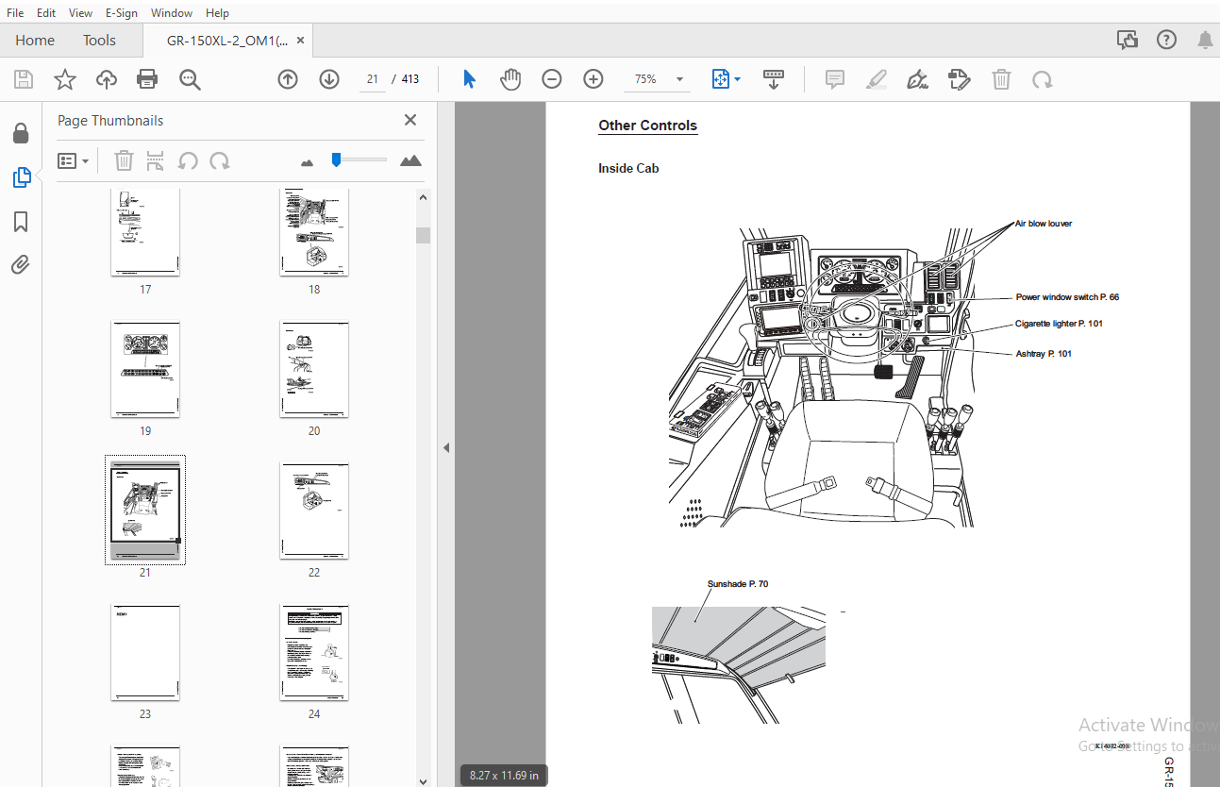The image size is (1220, 787).
Task: Add a comment note icon
Action: (835, 79)
